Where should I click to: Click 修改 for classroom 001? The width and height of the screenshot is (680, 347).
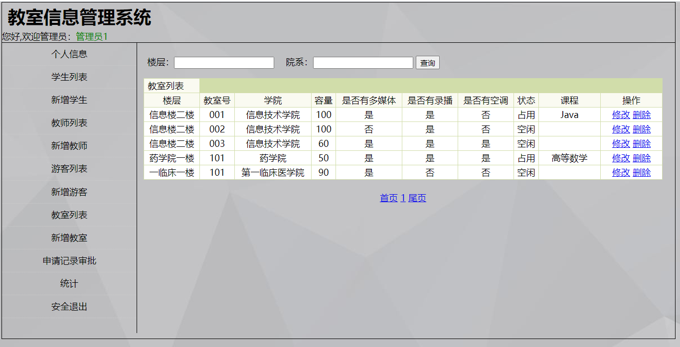621,115
